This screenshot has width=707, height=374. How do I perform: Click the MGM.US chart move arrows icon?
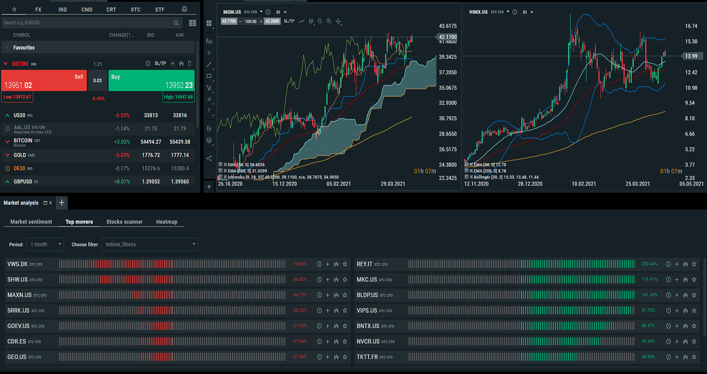338,21
